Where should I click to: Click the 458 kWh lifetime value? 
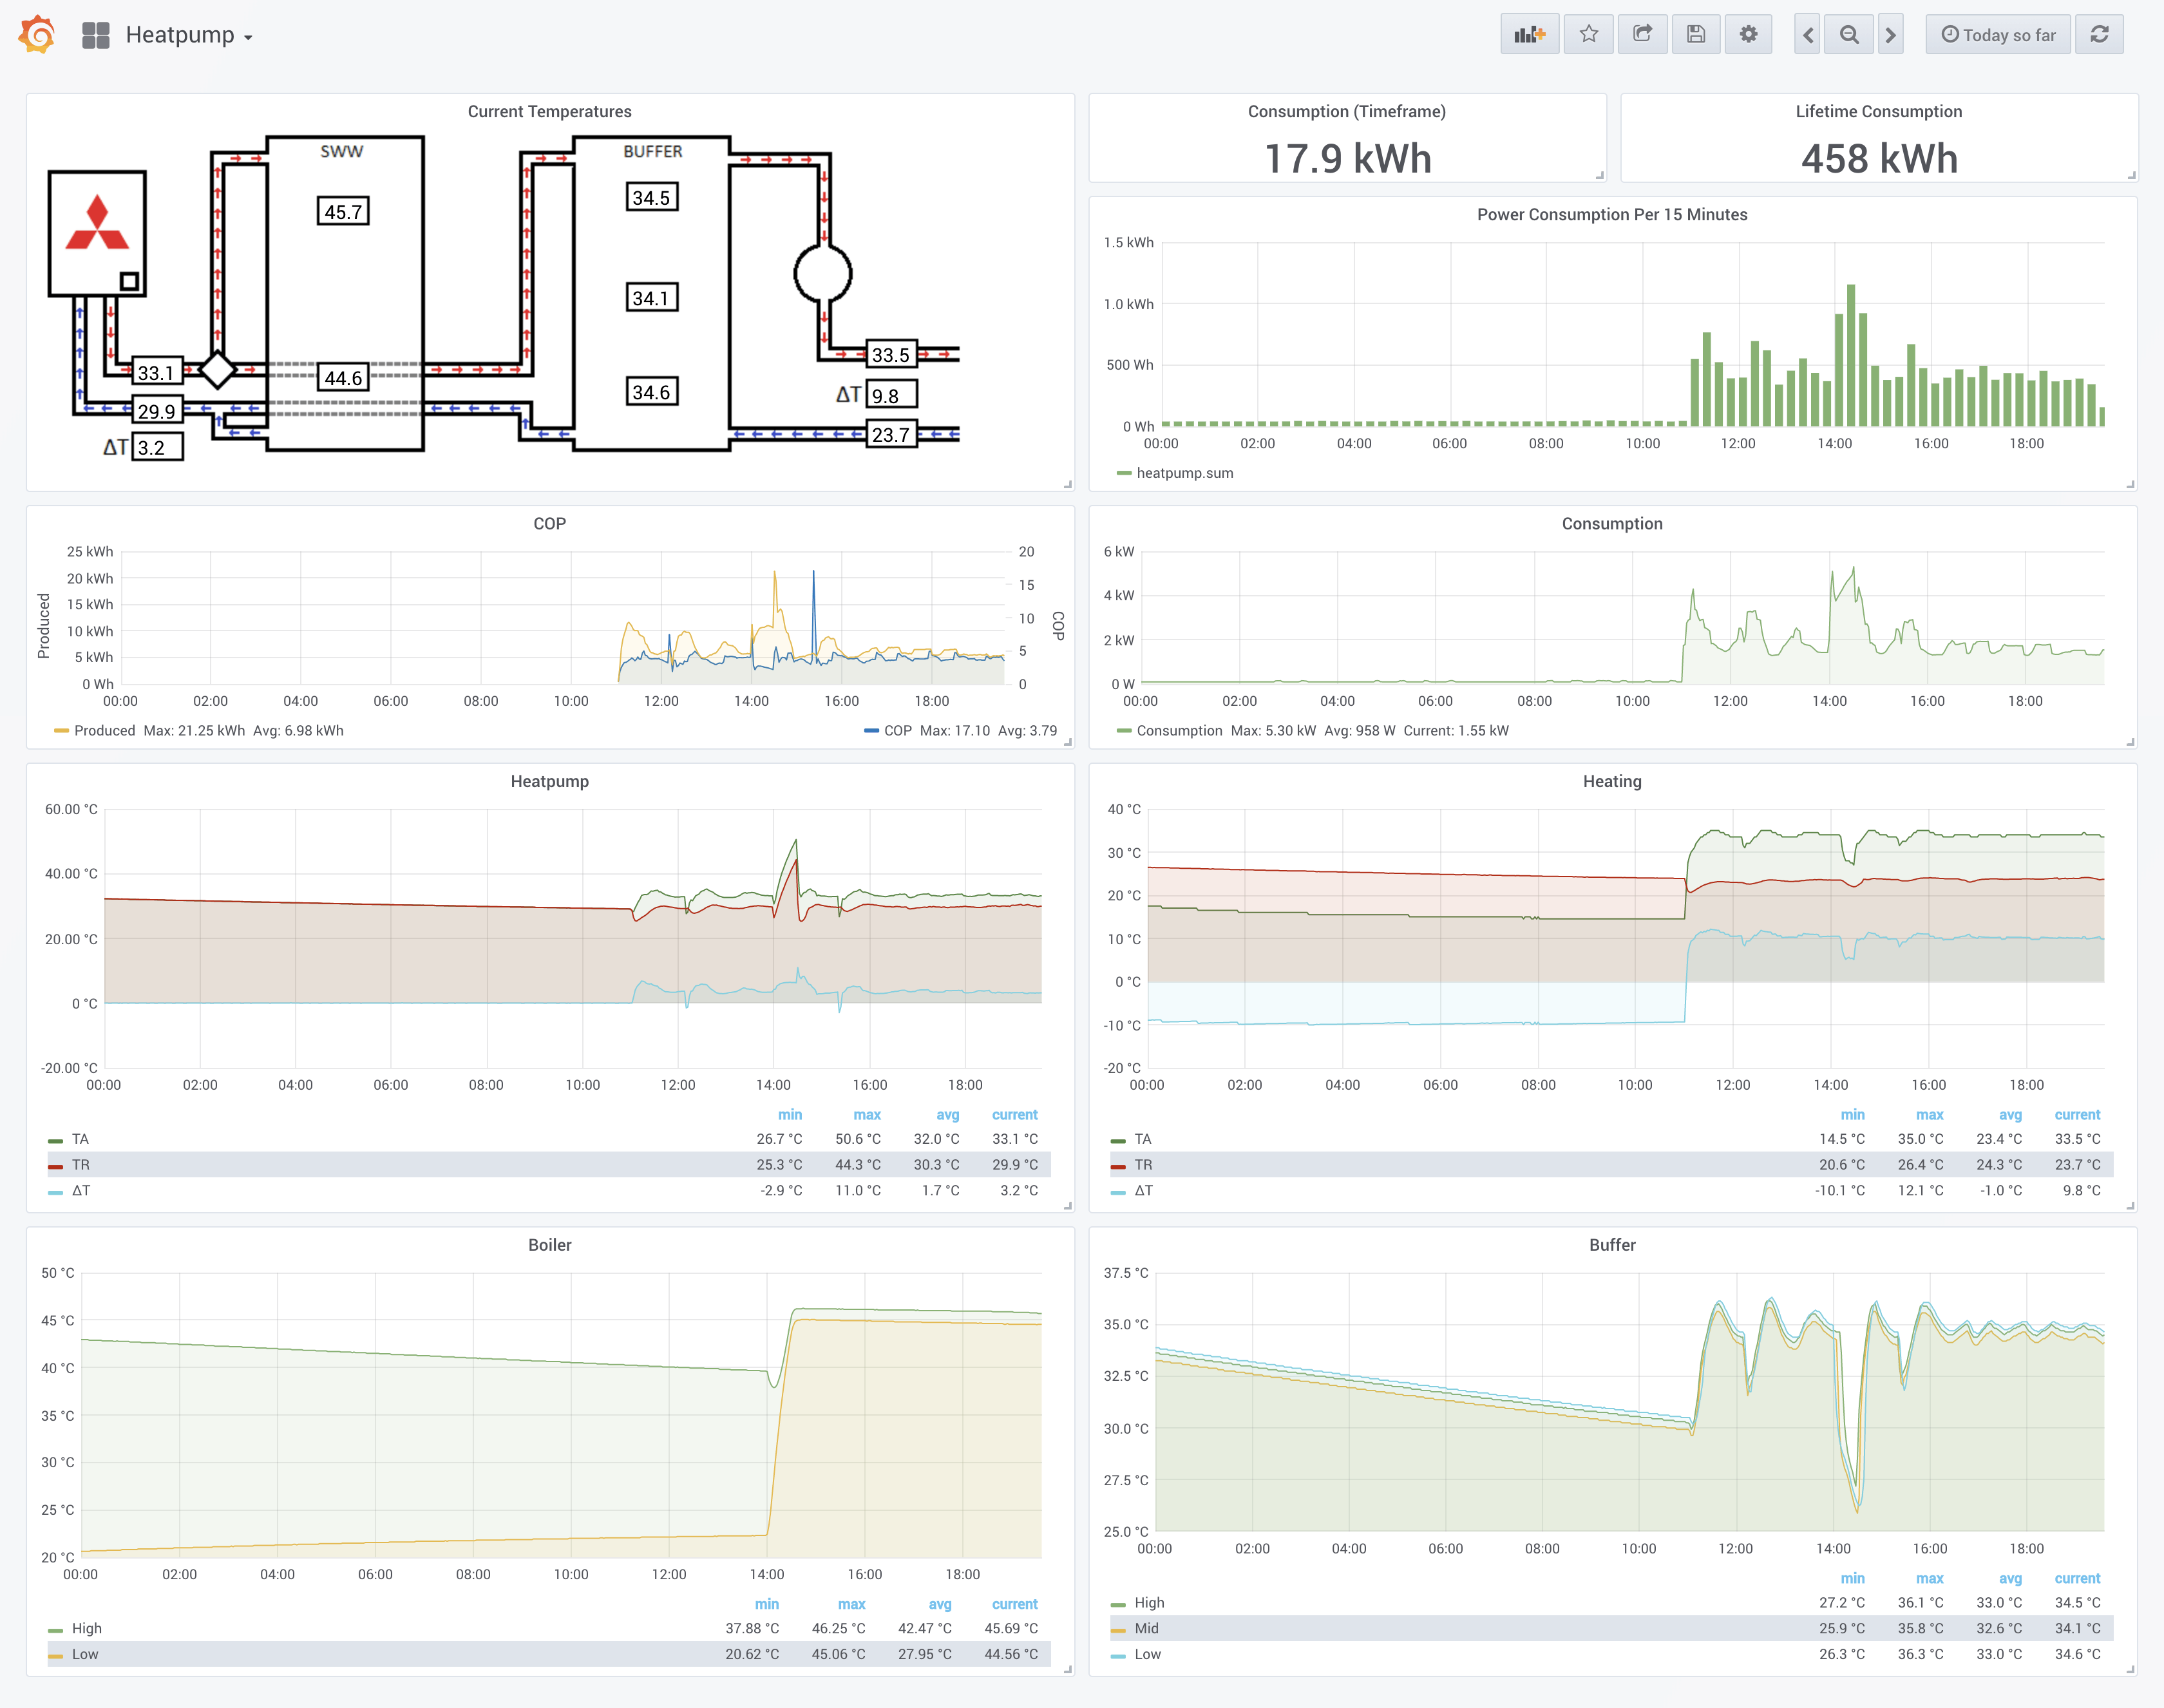(1879, 158)
